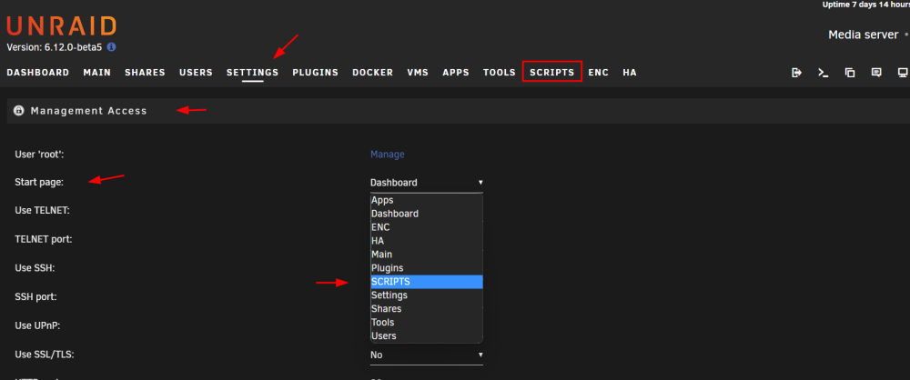Viewport: 910px width, 380px height.
Task: Open the Tools tab
Action: [500, 73]
